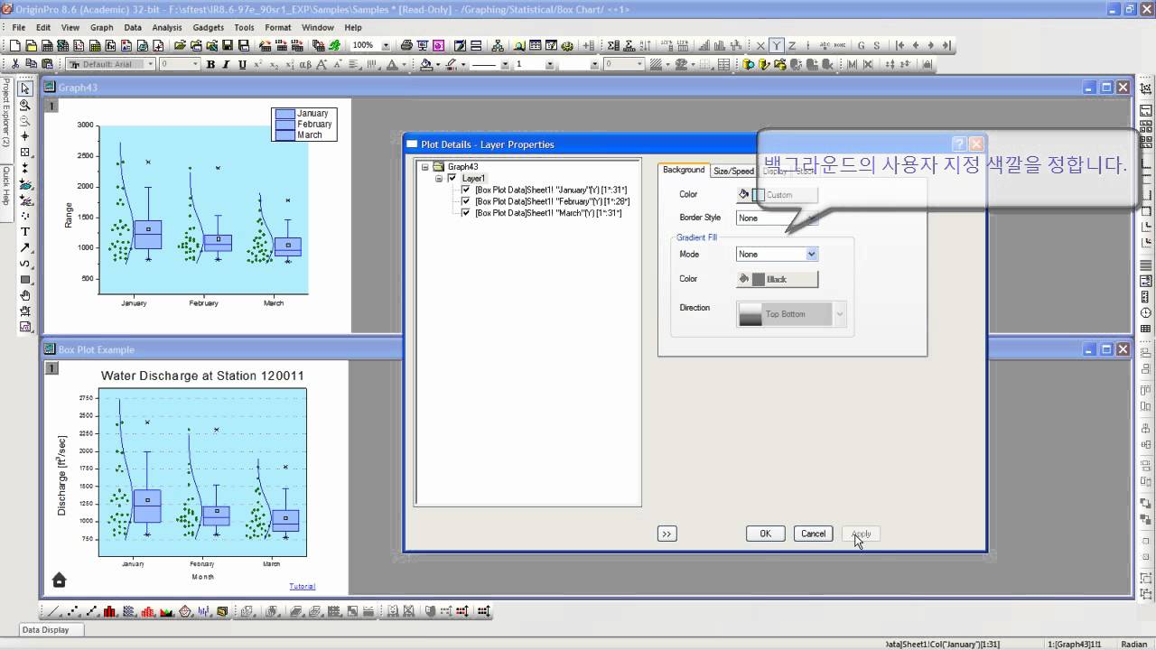Click the scatter plot icon in bottom toolbar
The image size is (1156, 650).
[x=73, y=611]
